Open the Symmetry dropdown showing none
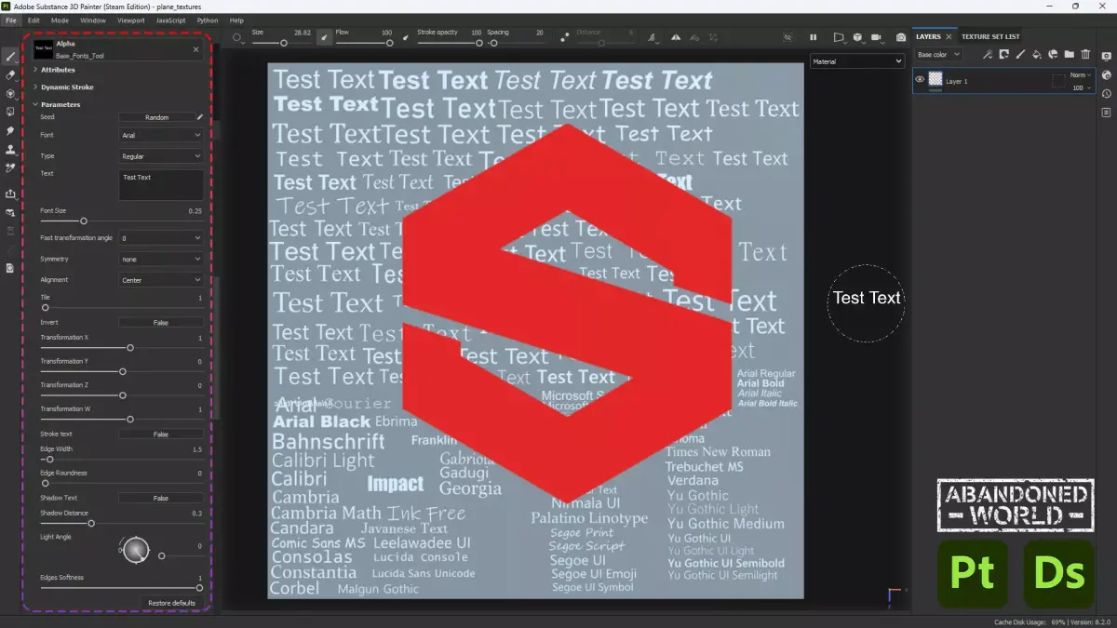Viewport: 1117px width, 628px height. (160, 259)
